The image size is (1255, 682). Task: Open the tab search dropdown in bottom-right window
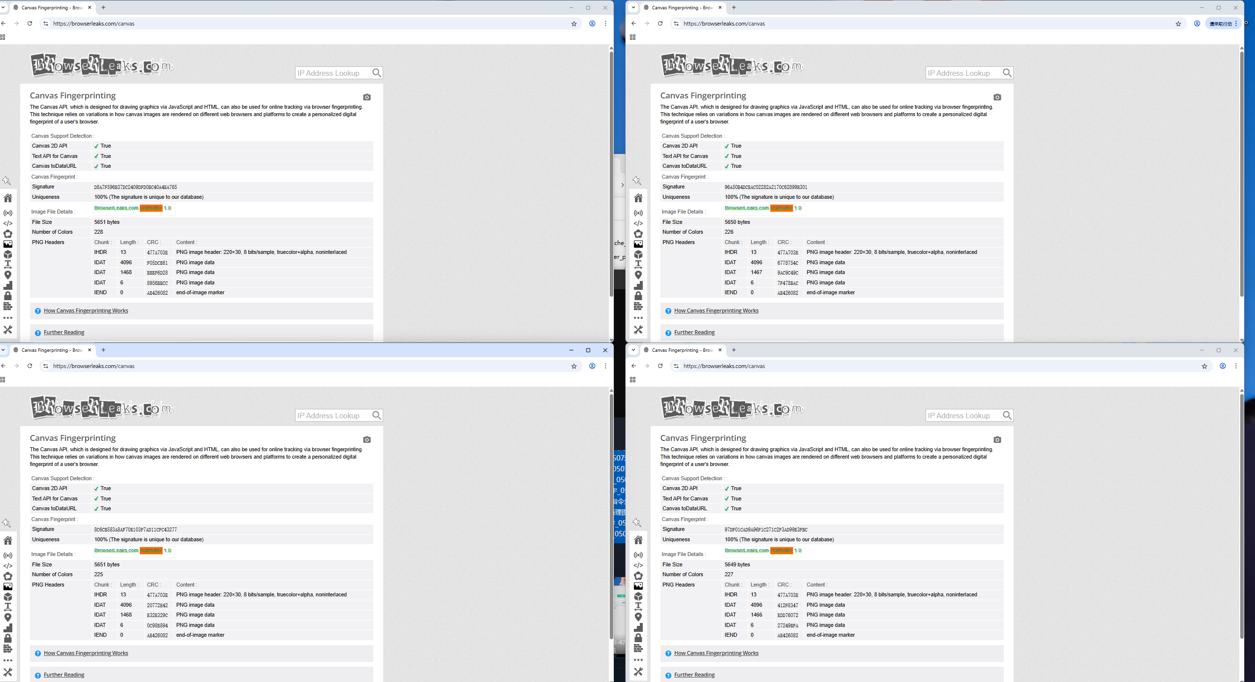point(633,350)
